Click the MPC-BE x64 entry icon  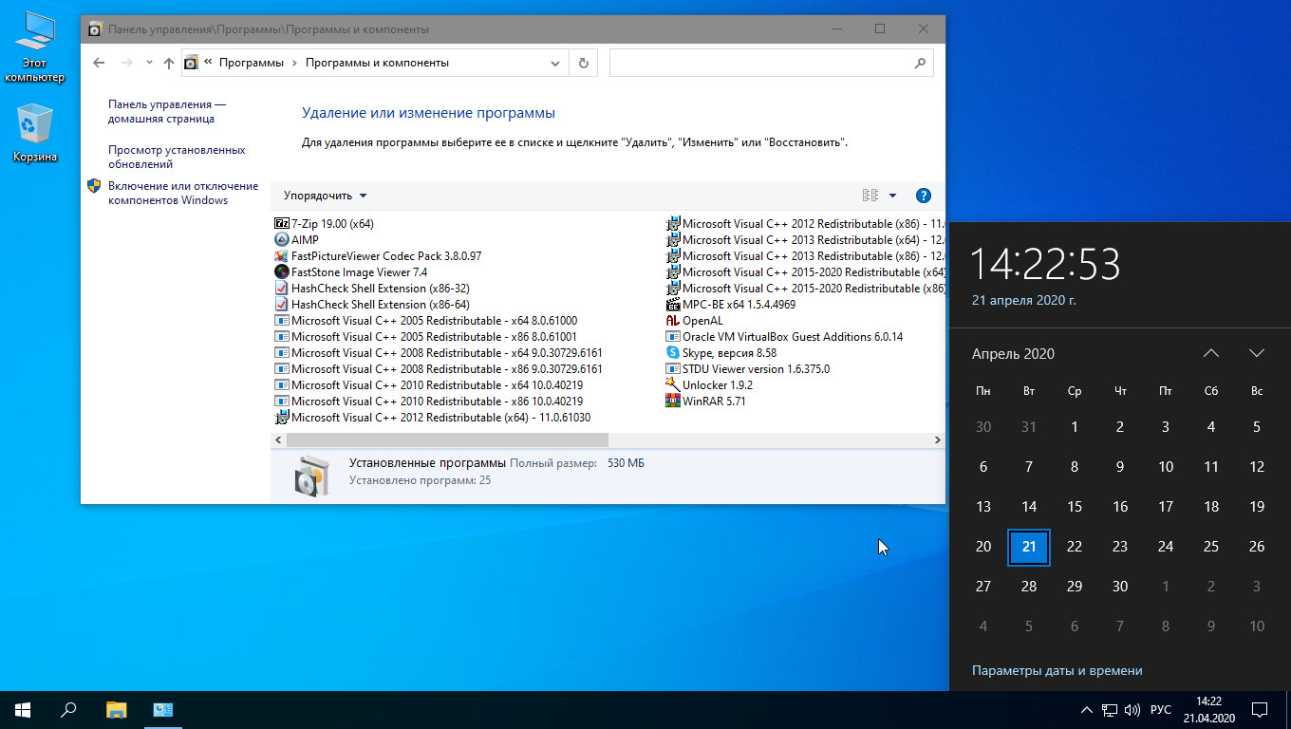675,304
